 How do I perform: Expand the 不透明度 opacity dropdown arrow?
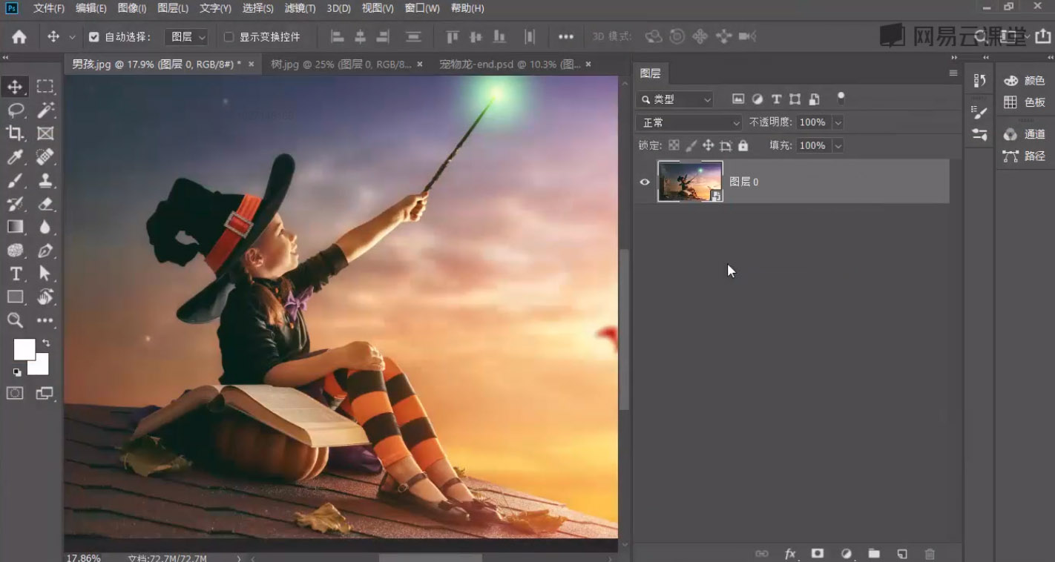838,122
